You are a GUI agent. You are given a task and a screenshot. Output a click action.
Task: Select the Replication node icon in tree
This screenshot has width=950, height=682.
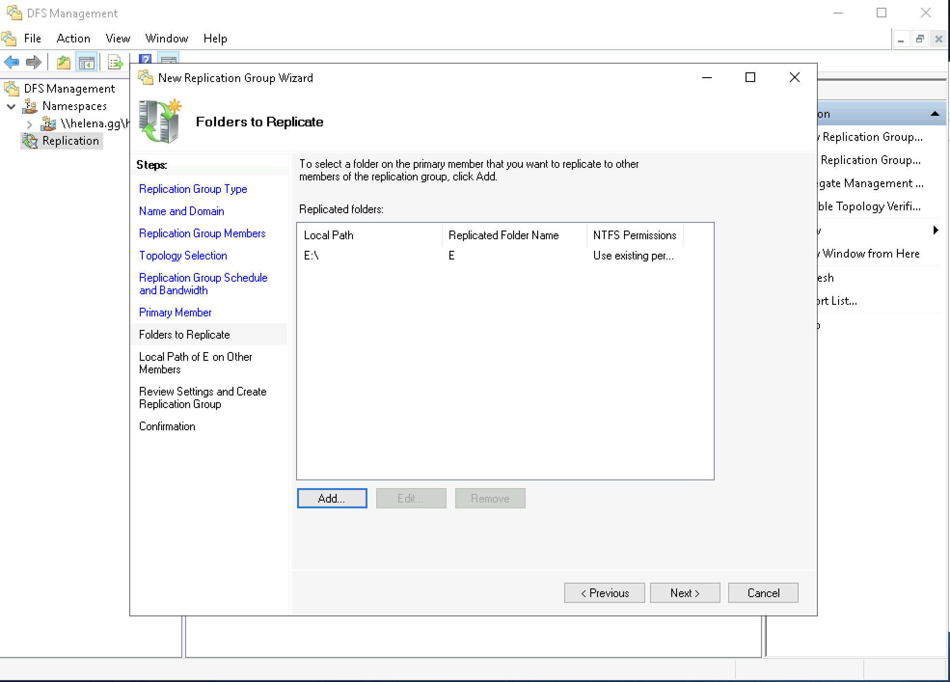[30, 141]
